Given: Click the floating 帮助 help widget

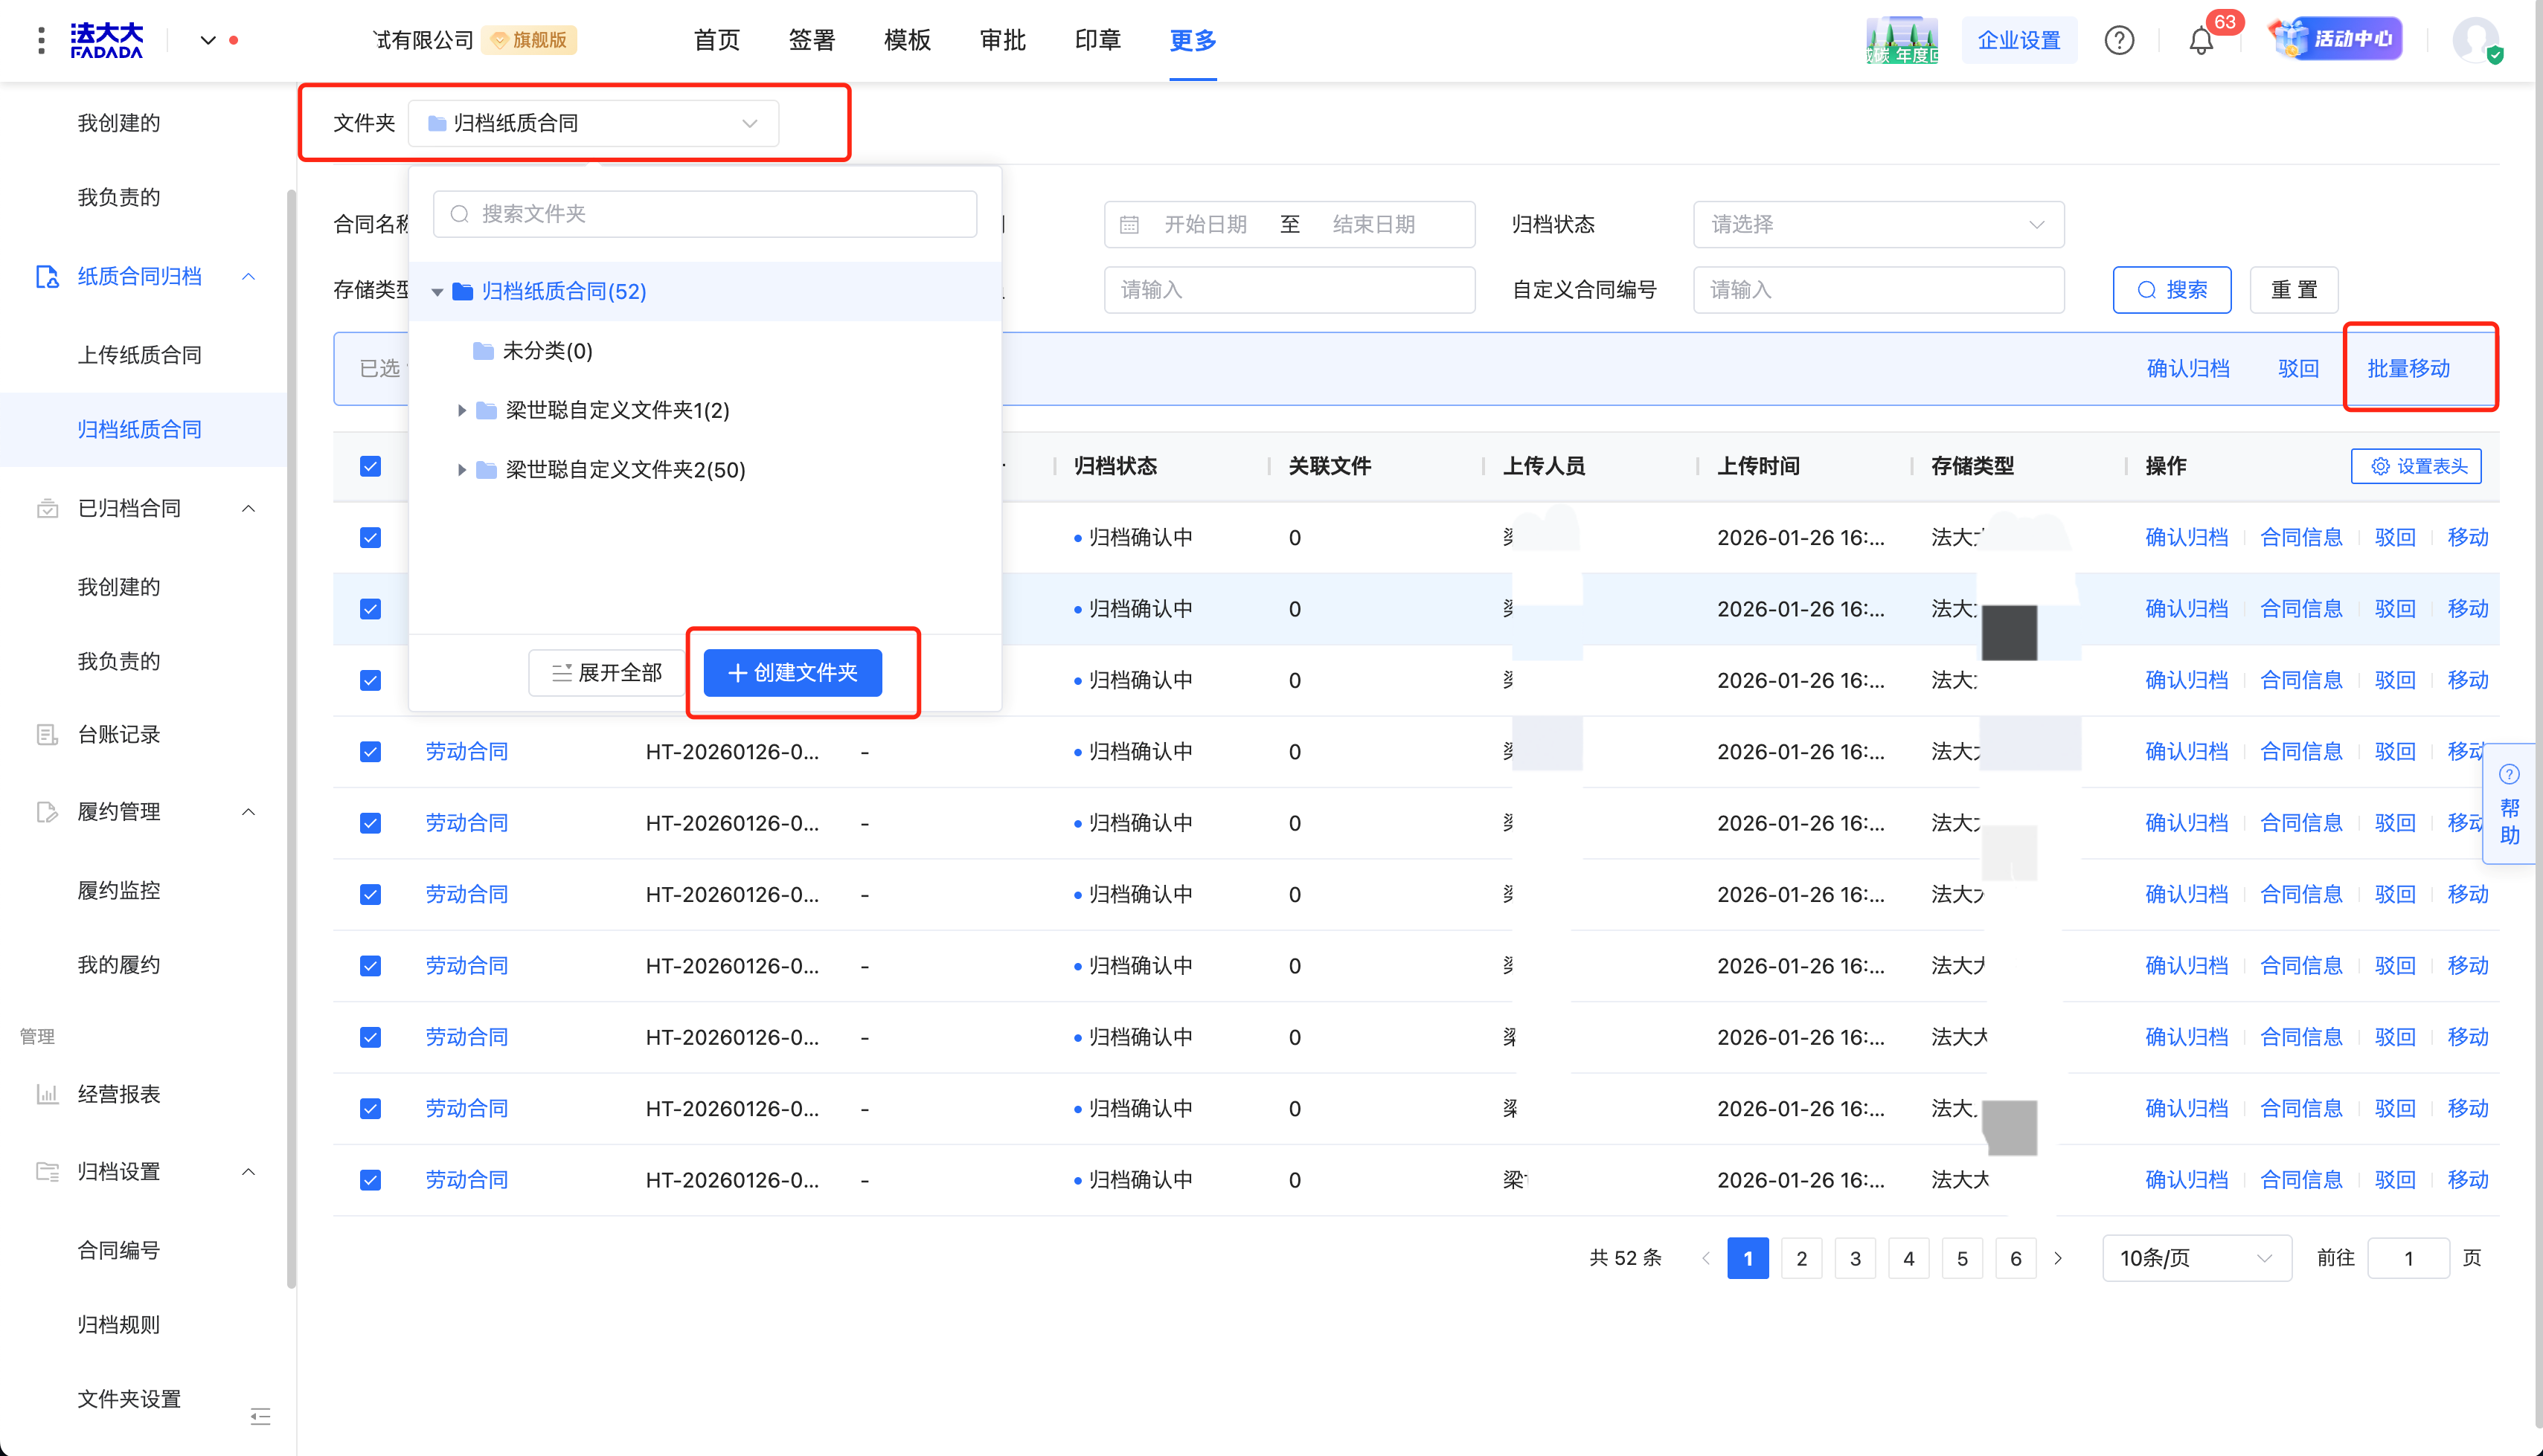Looking at the screenshot, I should coord(2509,805).
